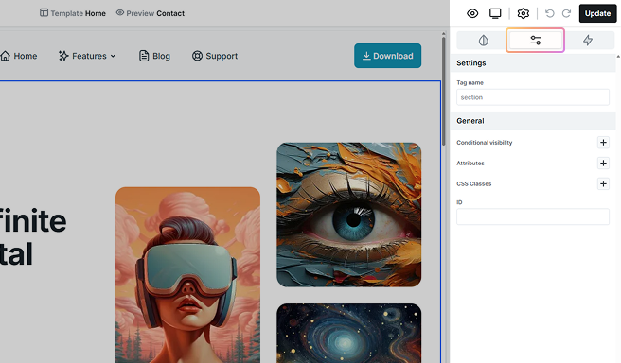Click the Download button
Viewport: 621px width, 363px height.
point(388,56)
